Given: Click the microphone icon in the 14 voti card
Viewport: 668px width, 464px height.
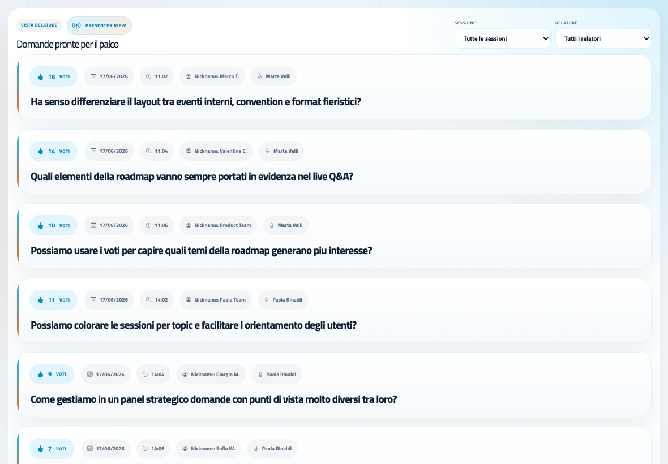Looking at the screenshot, I should click(268, 151).
